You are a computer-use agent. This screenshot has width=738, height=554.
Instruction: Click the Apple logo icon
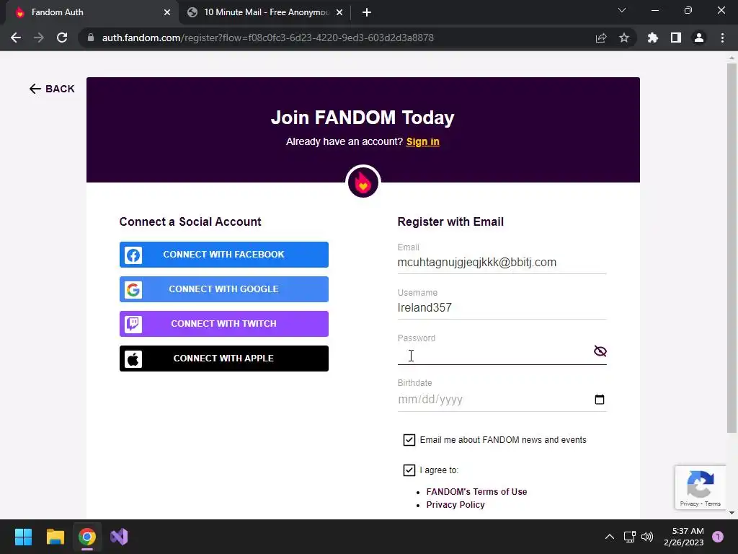click(x=133, y=359)
